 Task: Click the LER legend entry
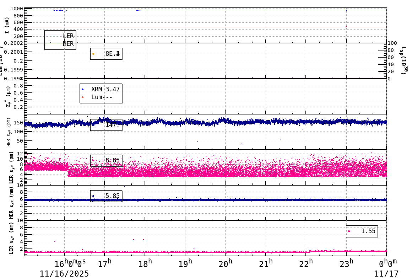click(x=60, y=36)
